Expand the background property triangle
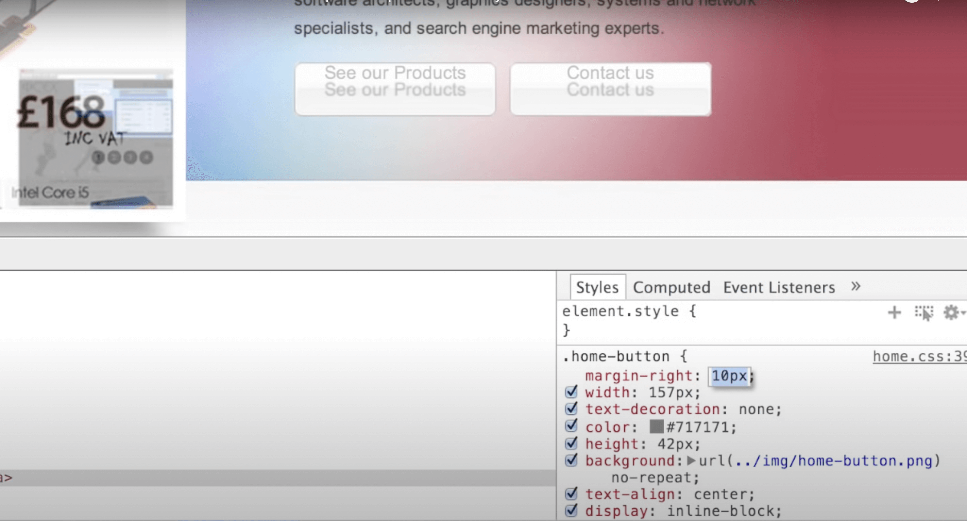The image size is (967, 521). pos(691,460)
